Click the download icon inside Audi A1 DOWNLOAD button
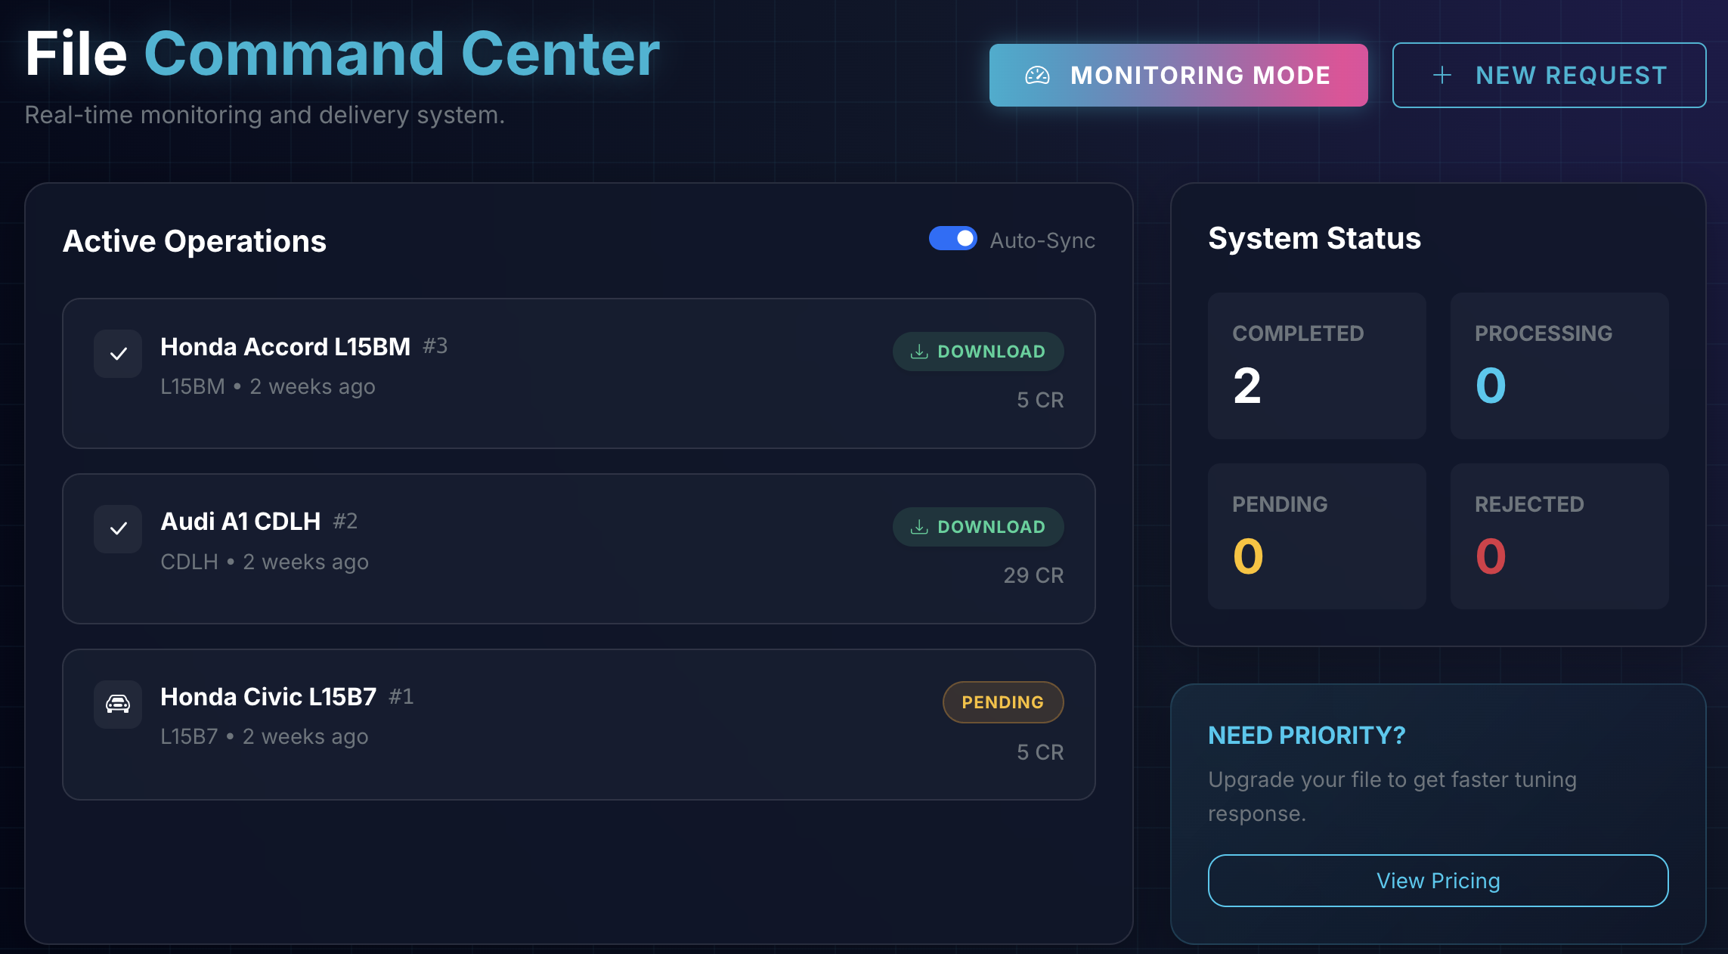The height and width of the screenshot is (954, 1728). (x=920, y=527)
